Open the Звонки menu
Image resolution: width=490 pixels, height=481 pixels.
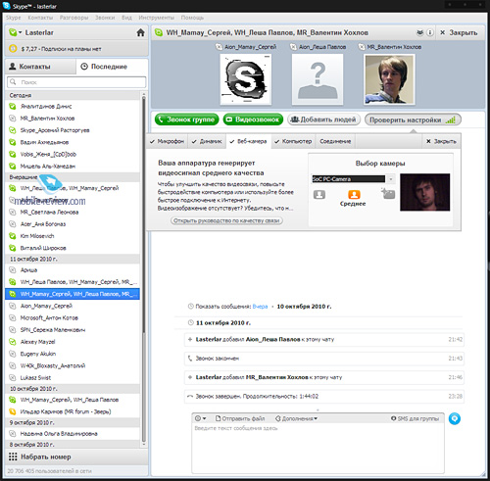click(x=105, y=18)
